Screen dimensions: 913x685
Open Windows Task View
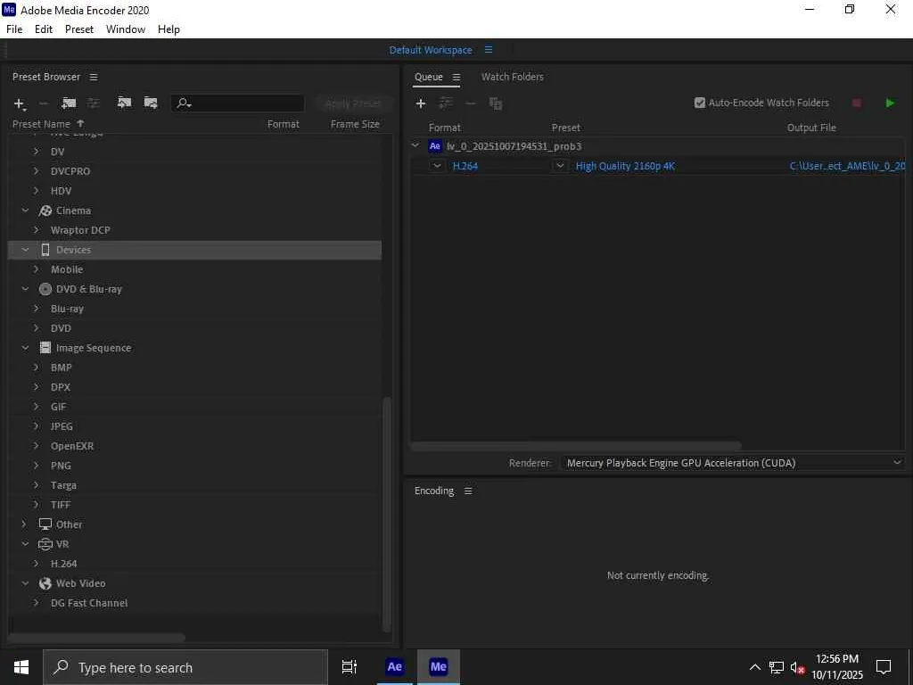click(350, 667)
